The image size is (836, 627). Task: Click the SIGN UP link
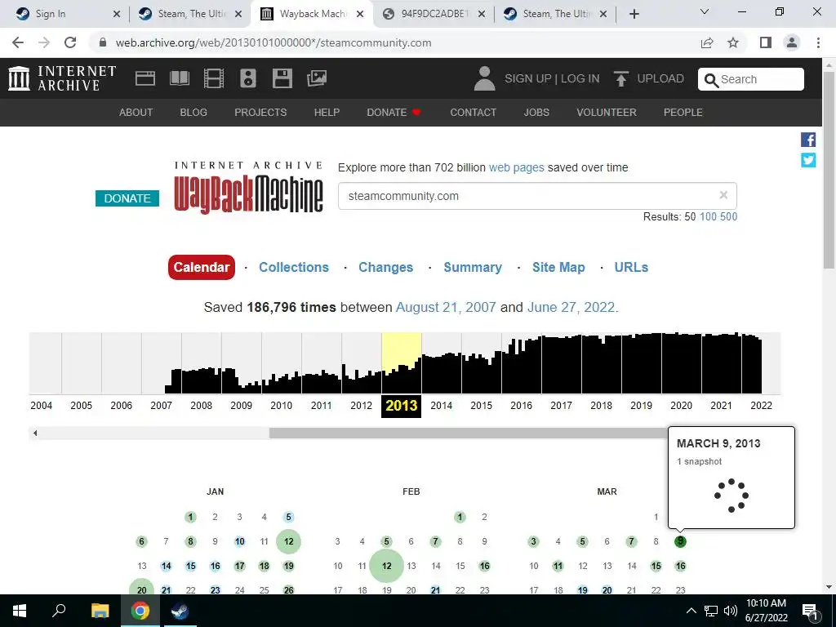point(528,78)
